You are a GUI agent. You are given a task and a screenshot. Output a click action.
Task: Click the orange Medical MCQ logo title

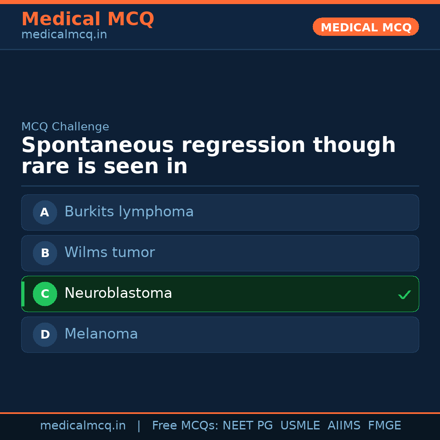pos(88,19)
